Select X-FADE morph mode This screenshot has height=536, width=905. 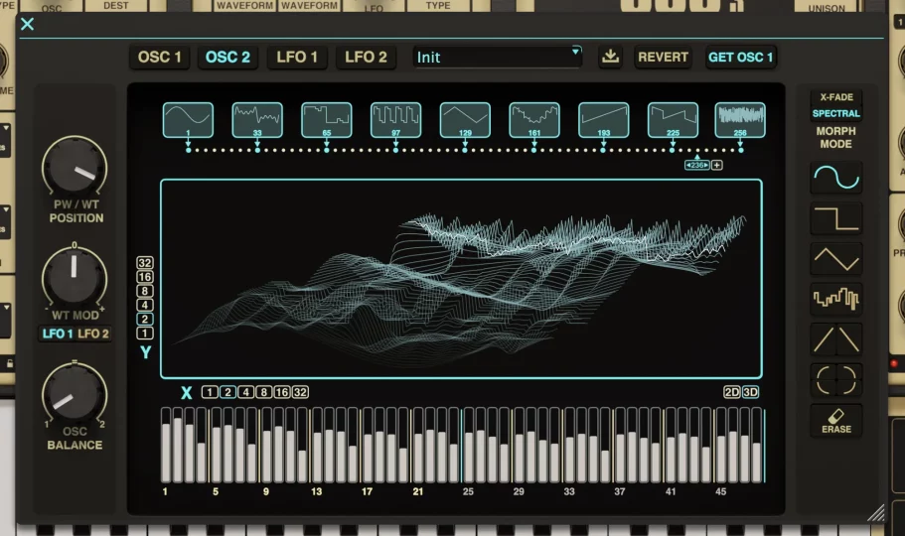coord(836,97)
